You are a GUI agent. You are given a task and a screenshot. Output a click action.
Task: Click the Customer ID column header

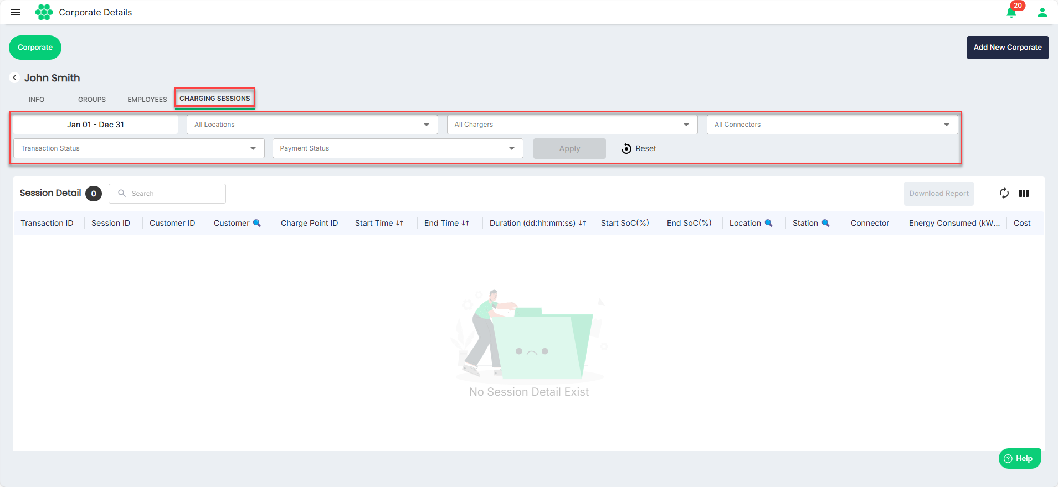coord(172,223)
